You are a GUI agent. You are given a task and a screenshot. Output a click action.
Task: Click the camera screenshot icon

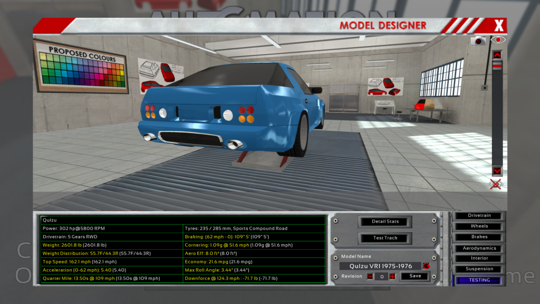[x=479, y=41]
